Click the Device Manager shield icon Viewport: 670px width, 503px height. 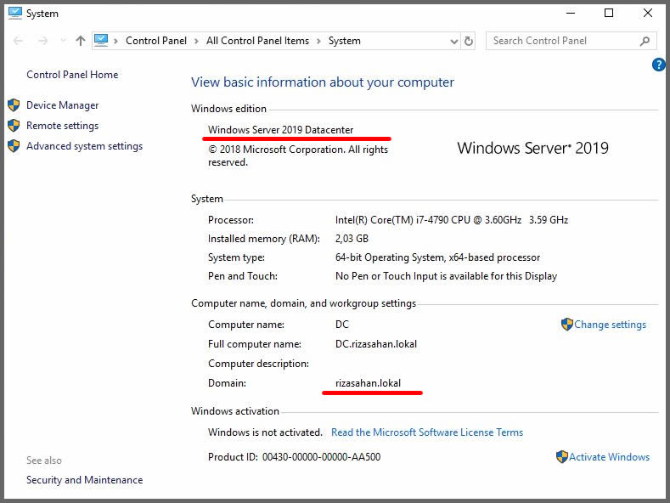pos(14,105)
